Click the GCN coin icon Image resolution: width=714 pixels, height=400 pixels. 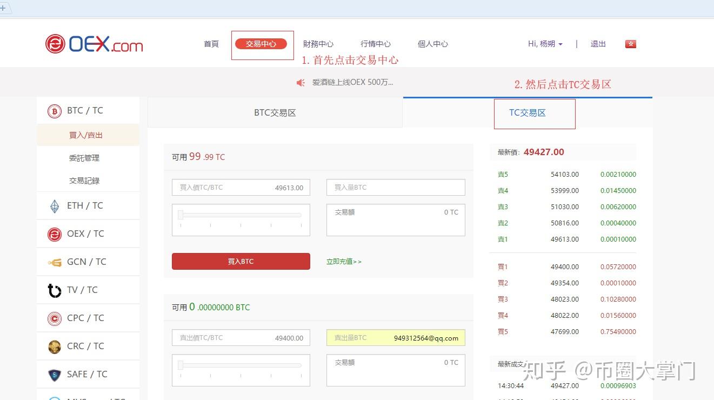pos(54,262)
